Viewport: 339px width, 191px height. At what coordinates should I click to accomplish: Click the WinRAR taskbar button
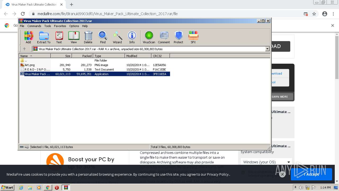(x=66, y=188)
